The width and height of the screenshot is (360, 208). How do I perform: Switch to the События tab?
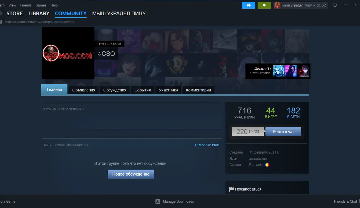(x=142, y=90)
